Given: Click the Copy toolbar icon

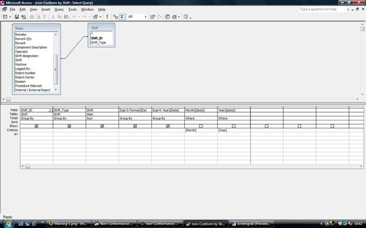Looking at the screenshot, I should [x=59, y=17].
